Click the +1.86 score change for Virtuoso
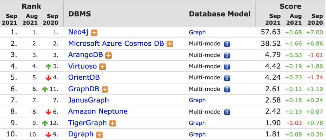The image size is (326, 140). [314, 67]
